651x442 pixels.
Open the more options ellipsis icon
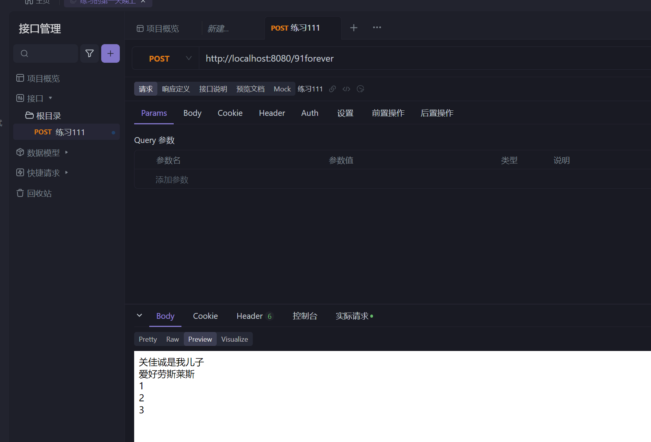pyautogui.click(x=376, y=28)
